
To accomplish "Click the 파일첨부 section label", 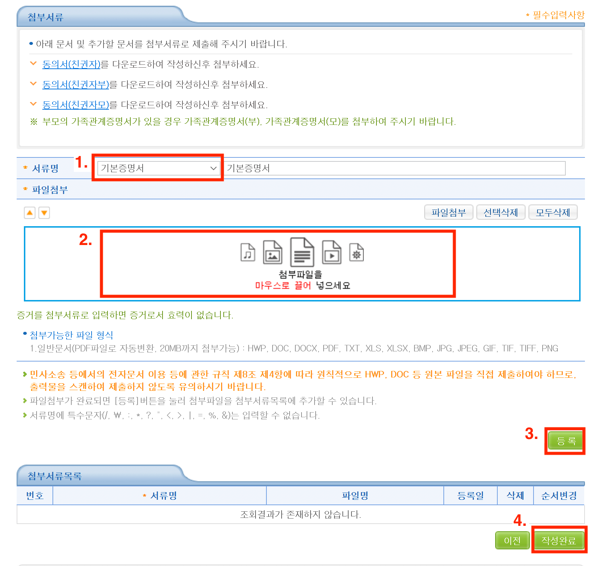I will pyautogui.click(x=50, y=190).
